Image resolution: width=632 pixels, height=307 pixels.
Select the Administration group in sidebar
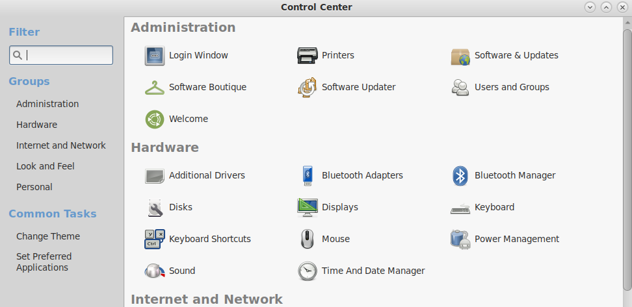pyautogui.click(x=47, y=104)
